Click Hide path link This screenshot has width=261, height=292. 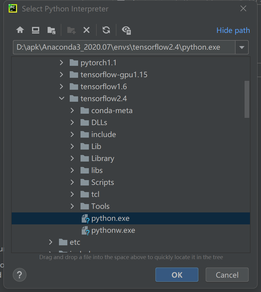pyautogui.click(x=233, y=30)
